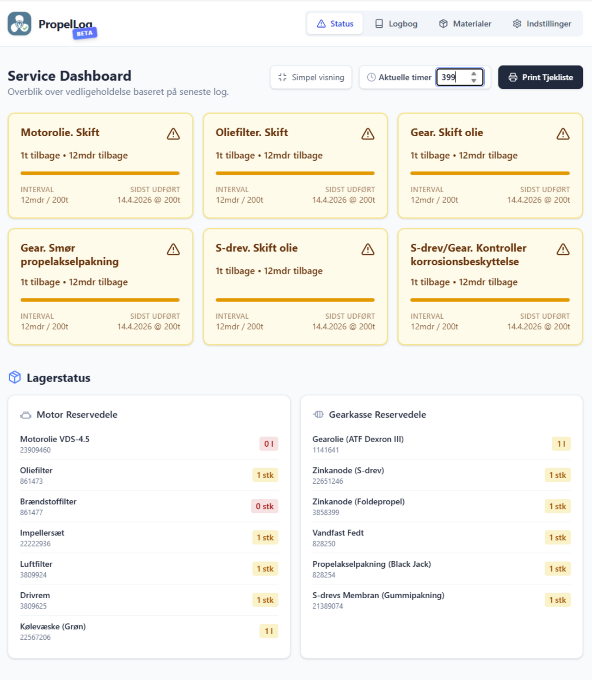
Task: Click the PropelLog propeller logo icon
Action: (19, 24)
